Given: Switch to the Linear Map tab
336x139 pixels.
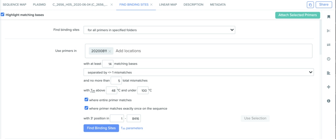Looking at the screenshot, I should coord(168,5).
